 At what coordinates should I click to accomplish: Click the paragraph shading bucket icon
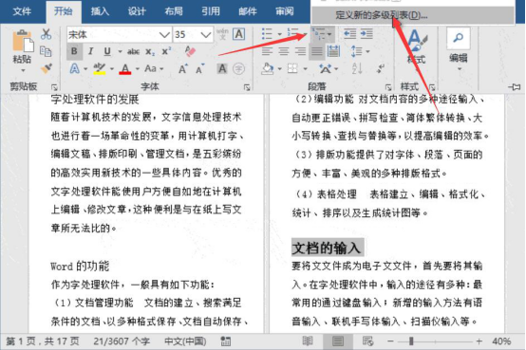coord(268,68)
